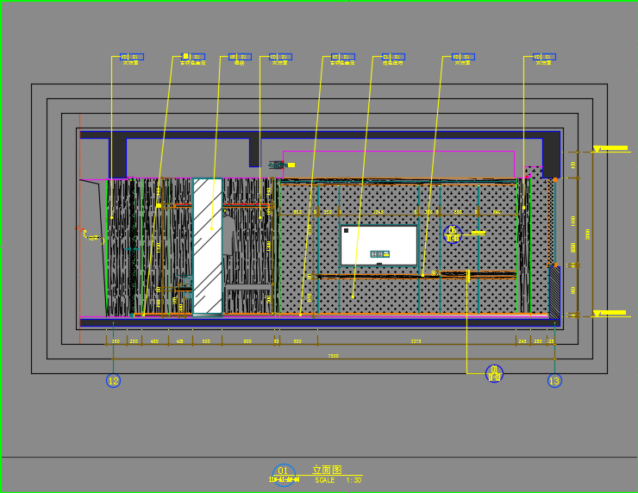Viewport: 638px width, 493px height.
Task: Select the overall 7300 dimension text
Action: tap(333, 356)
